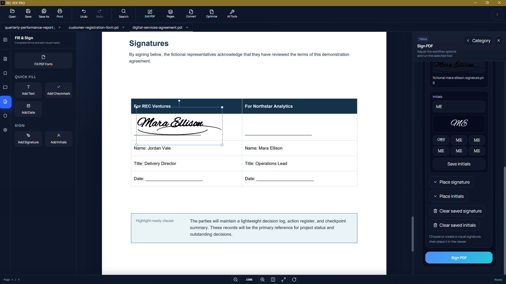Go back to Category list
The height and width of the screenshot is (284, 506).
pos(478,40)
